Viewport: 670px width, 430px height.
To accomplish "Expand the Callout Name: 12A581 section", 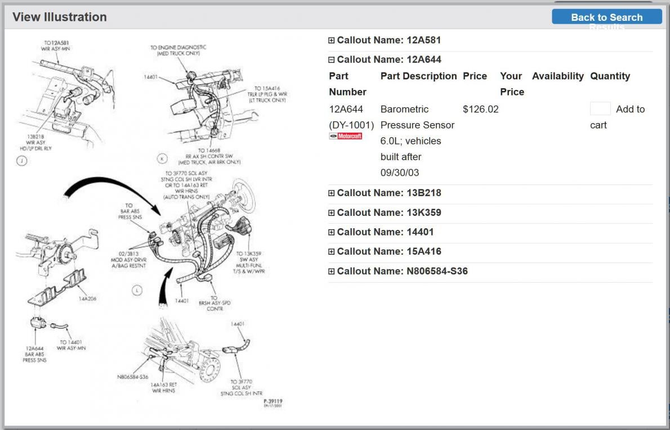I will click(331, 40).
